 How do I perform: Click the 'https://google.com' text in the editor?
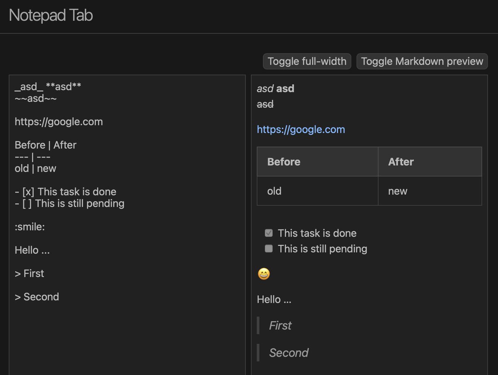click(x=59, y=122)
